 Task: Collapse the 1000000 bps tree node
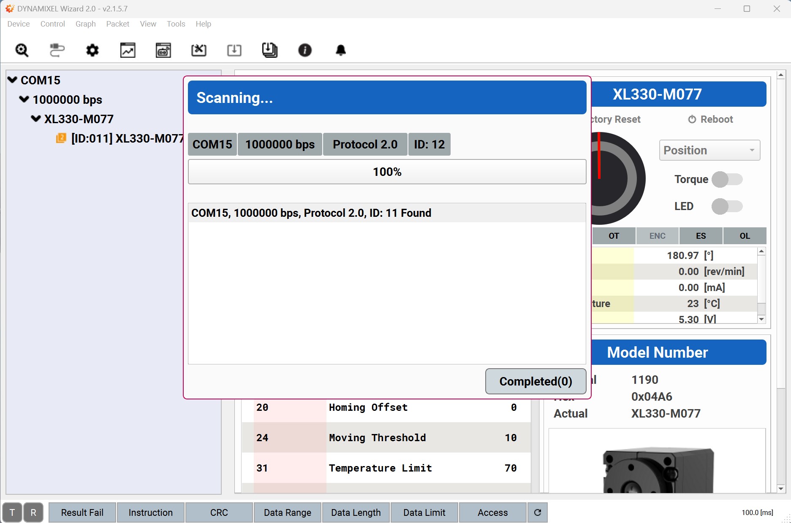click(x=24, y=99)
